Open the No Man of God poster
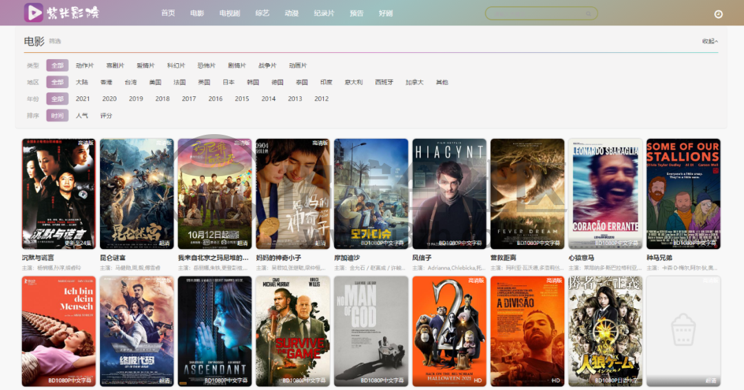This screenshot has width=744, height=390. [371, 332]
